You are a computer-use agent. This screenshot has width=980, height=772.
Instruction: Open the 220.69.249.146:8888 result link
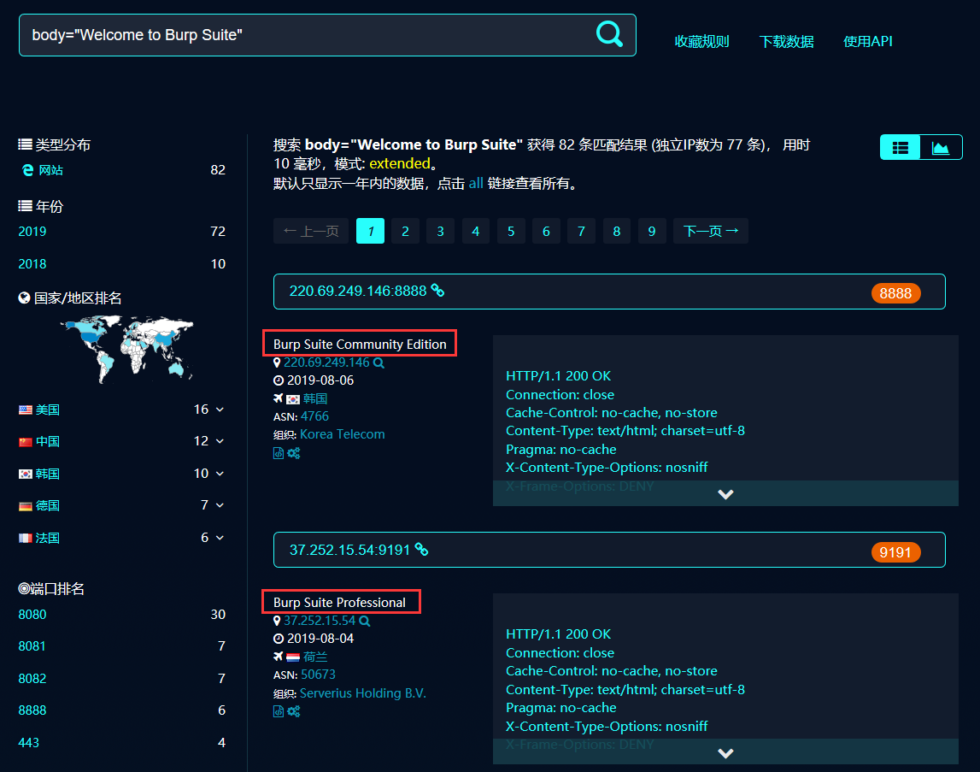click(358, 291)
